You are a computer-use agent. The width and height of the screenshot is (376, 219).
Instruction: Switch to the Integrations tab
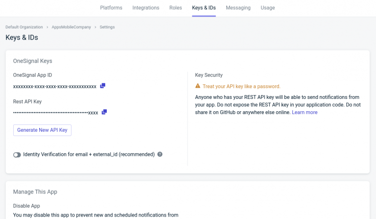(x=146, y=8)
